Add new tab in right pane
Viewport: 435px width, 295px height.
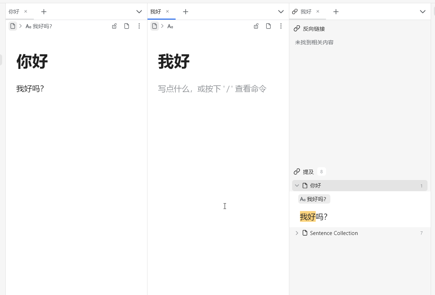(x=336, y=12)
